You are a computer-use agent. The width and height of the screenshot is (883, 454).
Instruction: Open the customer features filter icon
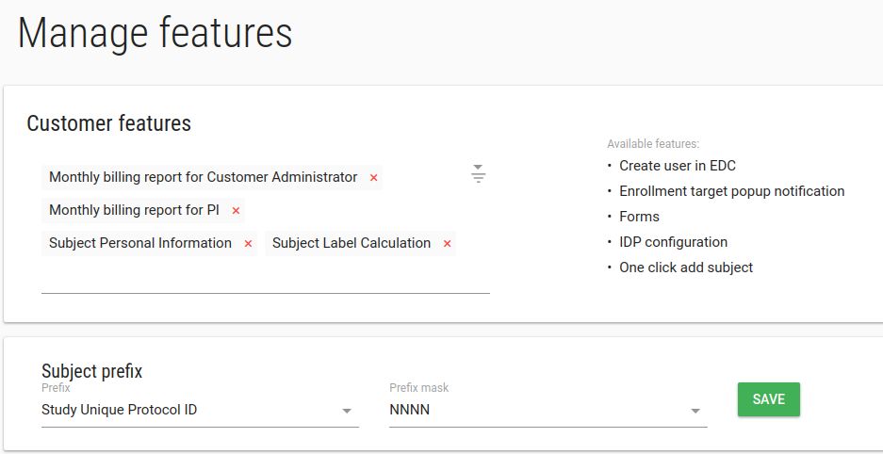pos(478,174)
